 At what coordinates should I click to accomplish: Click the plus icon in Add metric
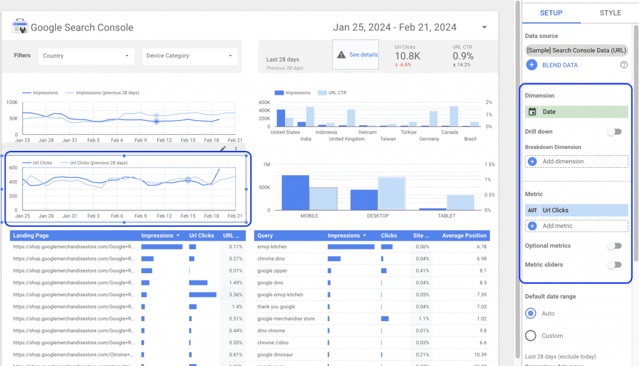(x=532, y=226)
